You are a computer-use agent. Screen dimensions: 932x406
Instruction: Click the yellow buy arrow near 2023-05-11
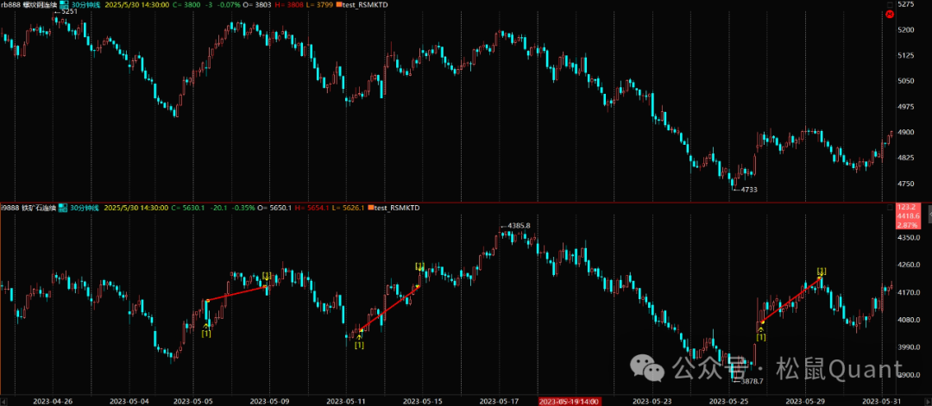359,336
